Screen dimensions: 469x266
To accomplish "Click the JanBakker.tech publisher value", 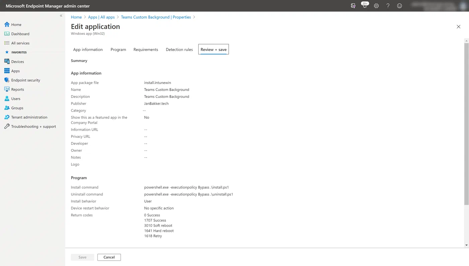I will click(156, 104).
